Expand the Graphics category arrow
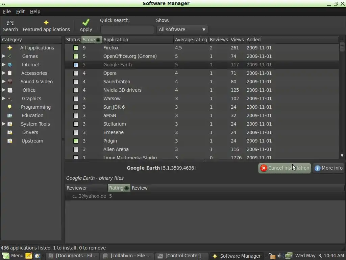Screen dimensions: 346x260 tap(3, 99)
